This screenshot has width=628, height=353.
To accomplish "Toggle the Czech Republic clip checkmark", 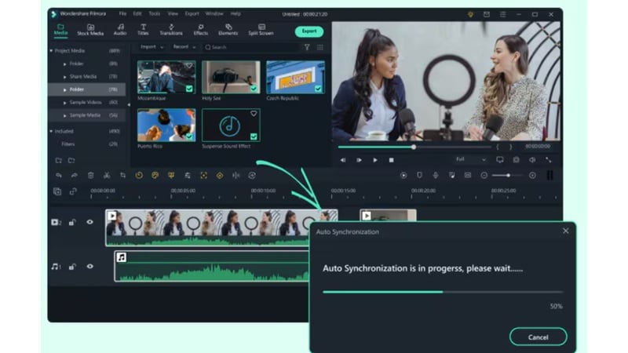I will pyautogui.click(x=318, y=89).
